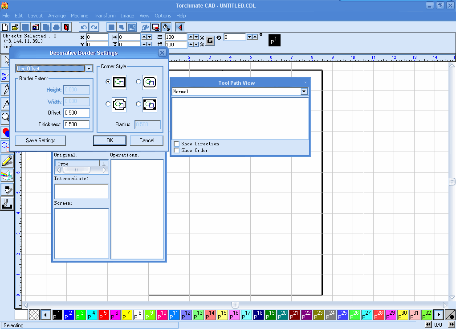This screenshot has width=456, height=329.
Task: Click the Offset input field
Action: (x=77, y=113)
